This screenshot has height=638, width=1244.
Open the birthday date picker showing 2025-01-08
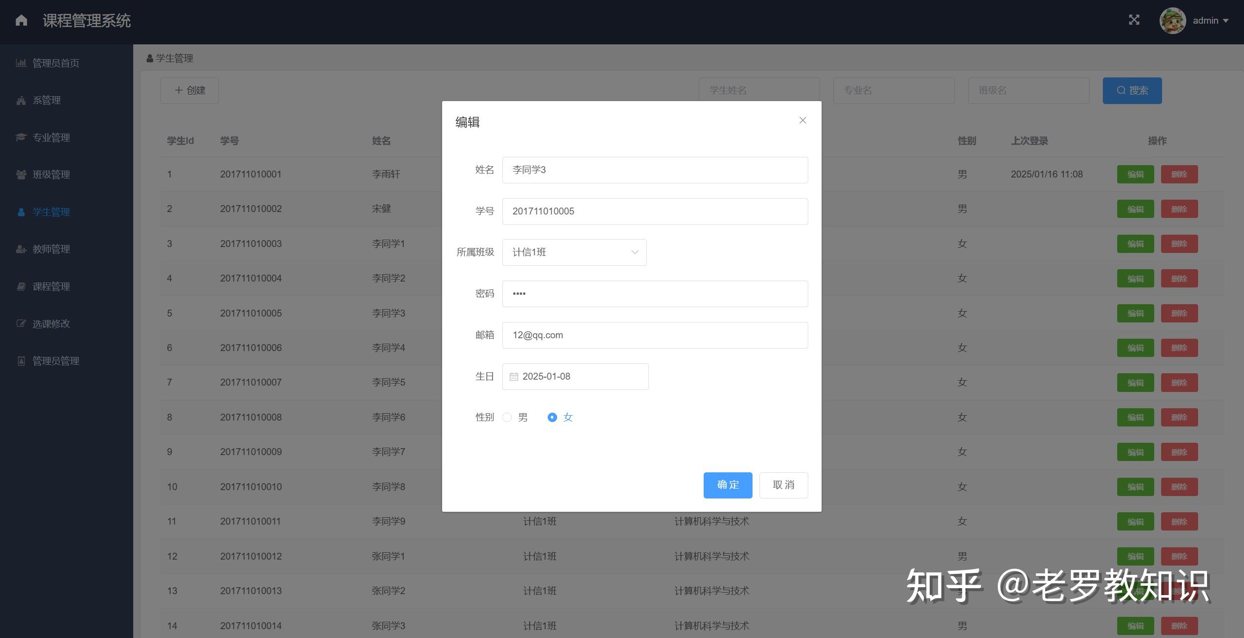tap(574, 376)
